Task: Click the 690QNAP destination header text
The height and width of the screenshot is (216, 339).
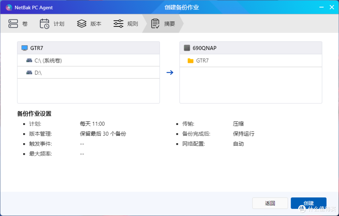Action: point(205,48)
